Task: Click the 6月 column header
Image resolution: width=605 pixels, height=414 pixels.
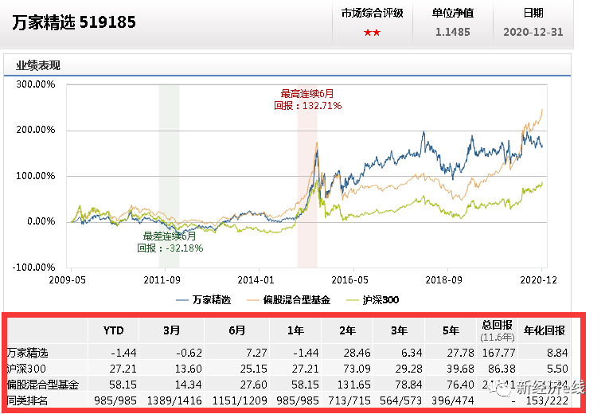Action: click(237, 331)
